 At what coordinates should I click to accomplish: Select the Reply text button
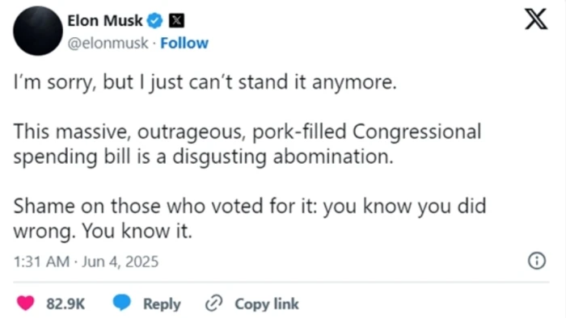point(162,304)
